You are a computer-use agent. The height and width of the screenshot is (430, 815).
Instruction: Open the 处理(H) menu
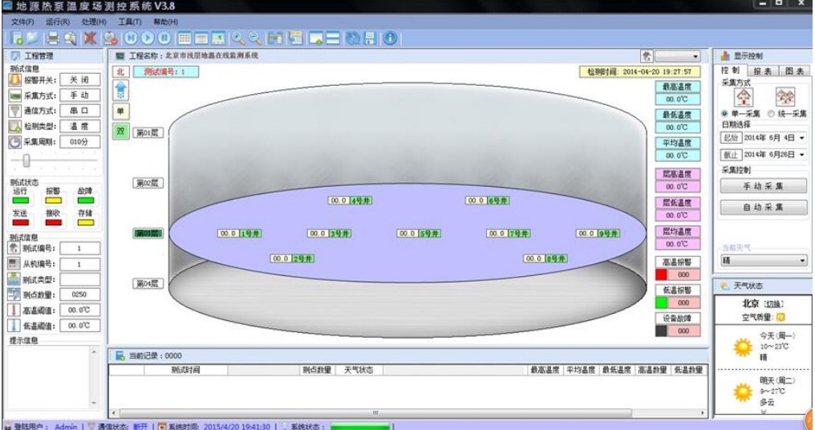point(94,22)
